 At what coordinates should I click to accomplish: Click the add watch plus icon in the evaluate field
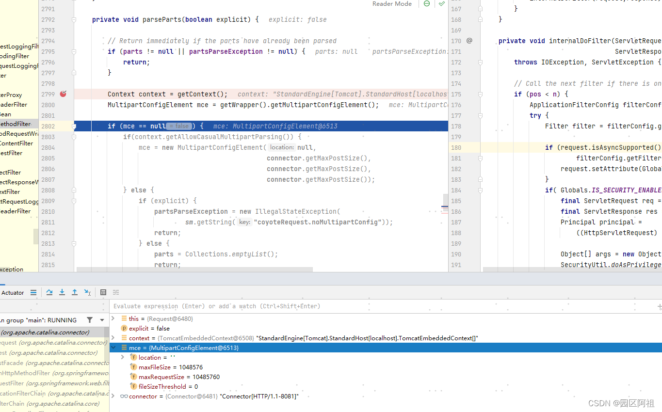click(660, 306)
